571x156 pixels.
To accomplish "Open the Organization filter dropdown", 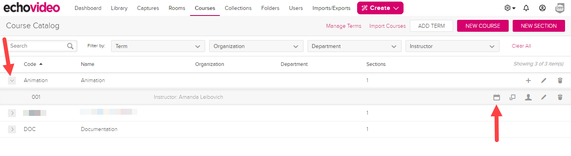I will pyautogui.click(x=256, y=46).
